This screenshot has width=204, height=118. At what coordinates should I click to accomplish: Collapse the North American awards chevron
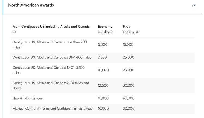193,5
